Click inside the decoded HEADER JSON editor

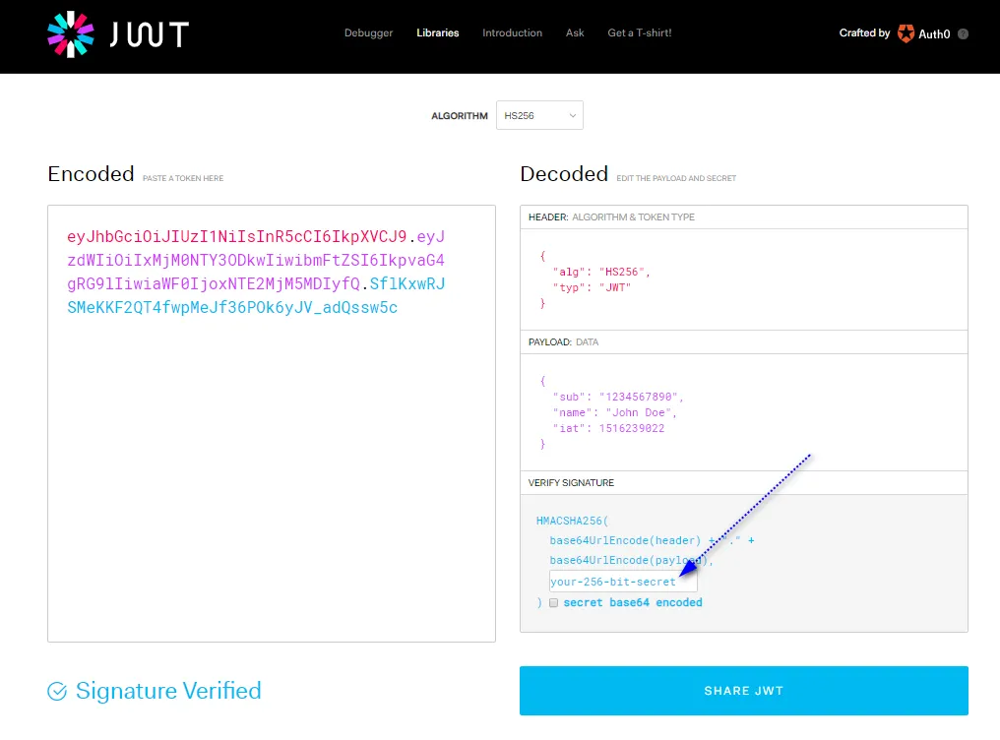coord(744,279)
